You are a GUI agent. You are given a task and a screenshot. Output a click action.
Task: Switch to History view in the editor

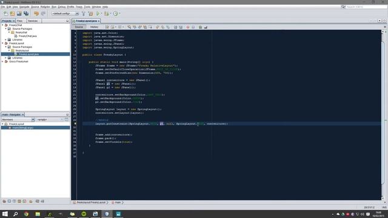point(95,27)
